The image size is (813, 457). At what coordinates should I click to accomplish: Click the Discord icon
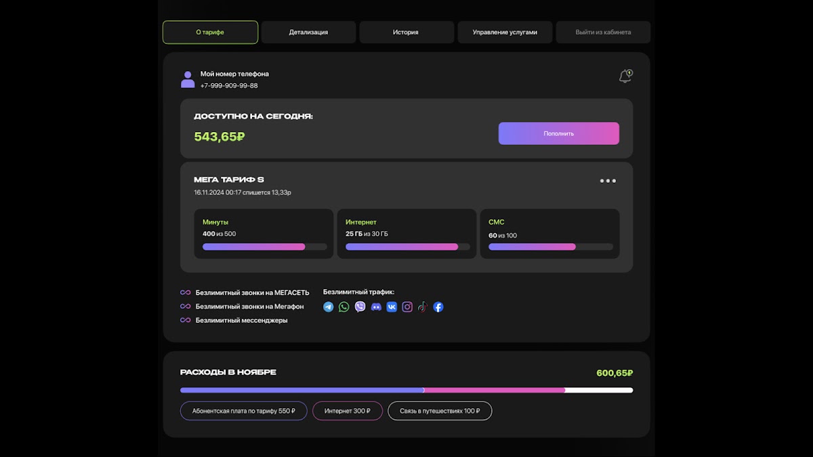(x=376, y=307)
